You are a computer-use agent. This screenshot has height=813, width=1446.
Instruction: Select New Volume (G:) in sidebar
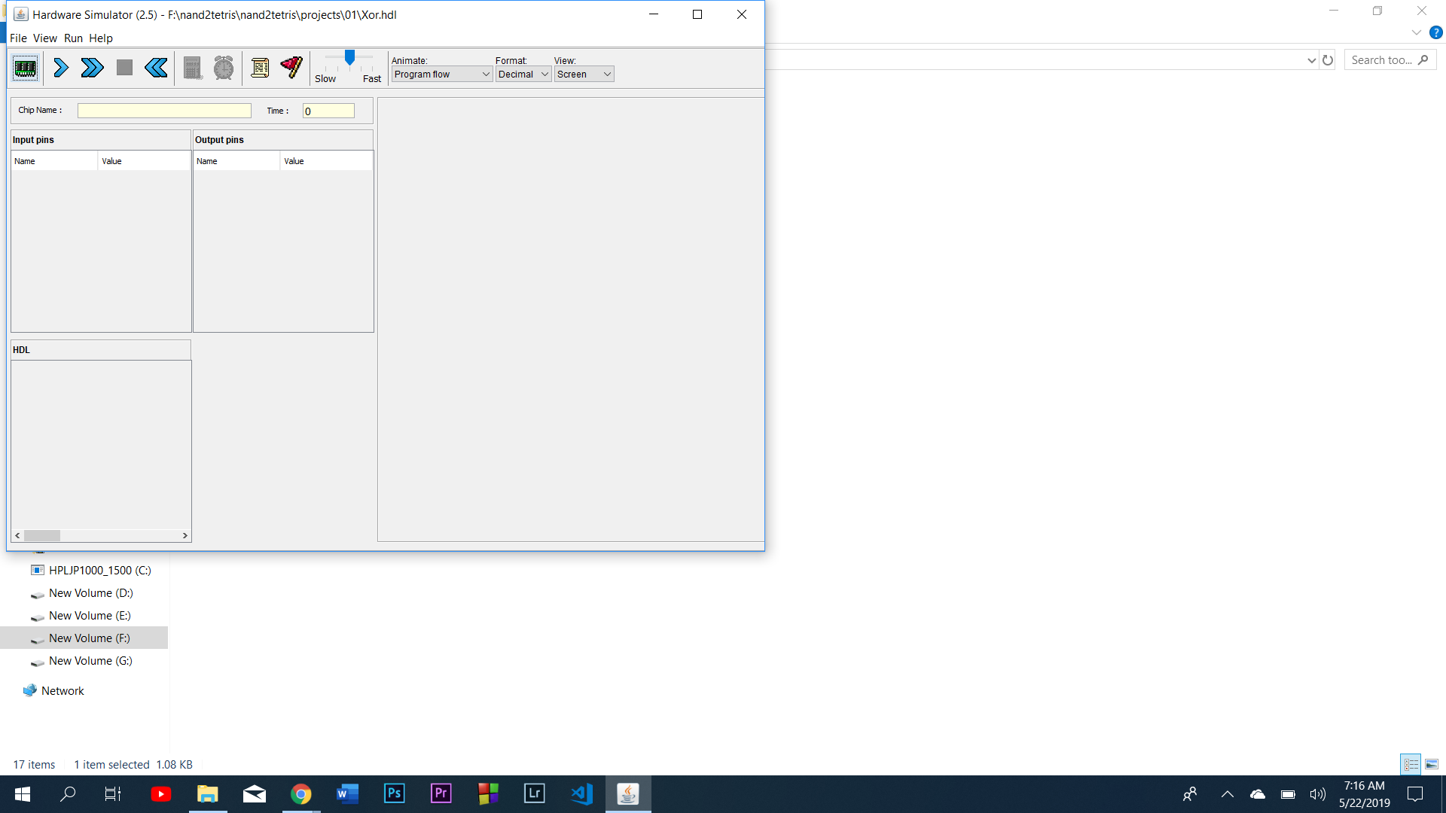coord(90,661)
